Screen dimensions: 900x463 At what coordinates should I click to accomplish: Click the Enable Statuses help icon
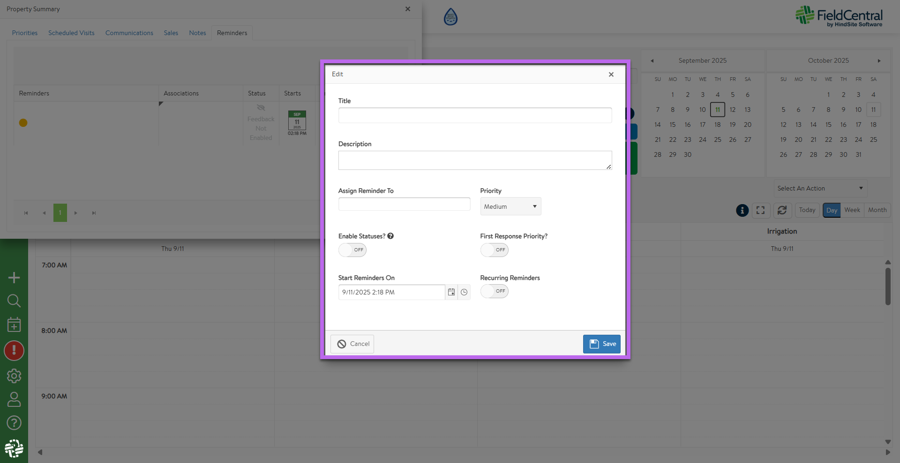(x=390, y=236)
